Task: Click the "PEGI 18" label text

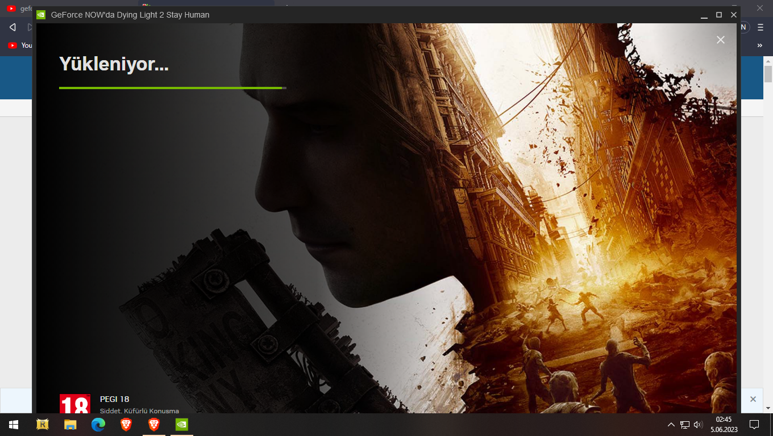Action: coord(115,399)
